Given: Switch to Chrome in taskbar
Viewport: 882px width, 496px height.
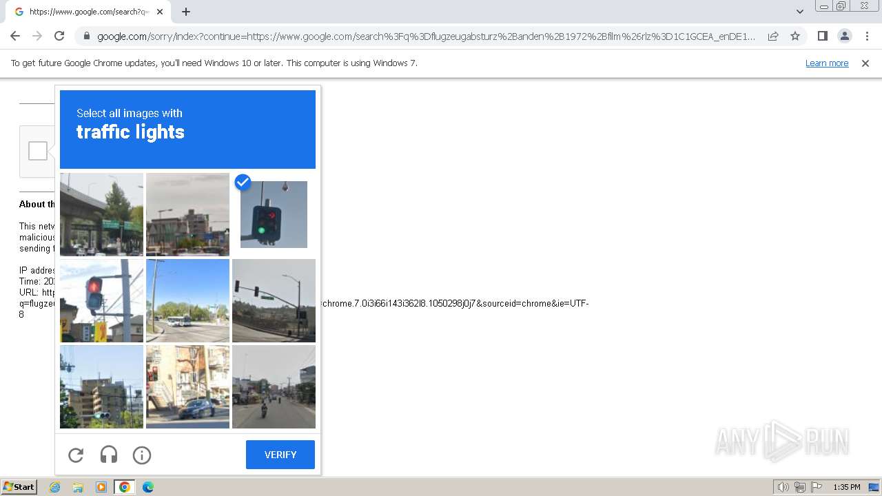Looking at the screenshot, I should (125, 487).
